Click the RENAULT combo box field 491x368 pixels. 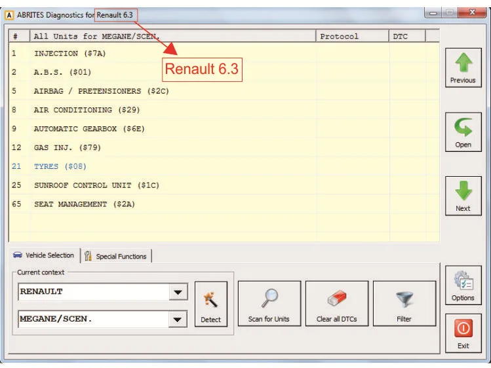tap(103, 292)
